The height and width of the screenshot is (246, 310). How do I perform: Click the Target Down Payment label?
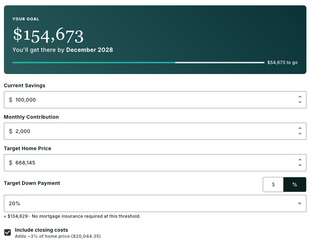coord(32,183)
